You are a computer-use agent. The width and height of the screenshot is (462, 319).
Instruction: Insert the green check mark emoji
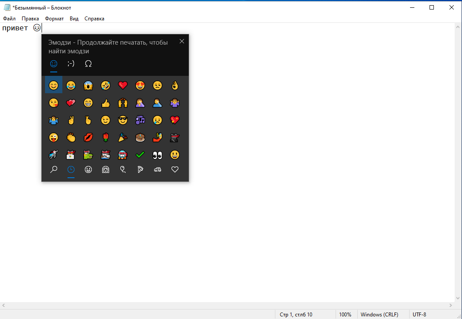pos(140,155)
